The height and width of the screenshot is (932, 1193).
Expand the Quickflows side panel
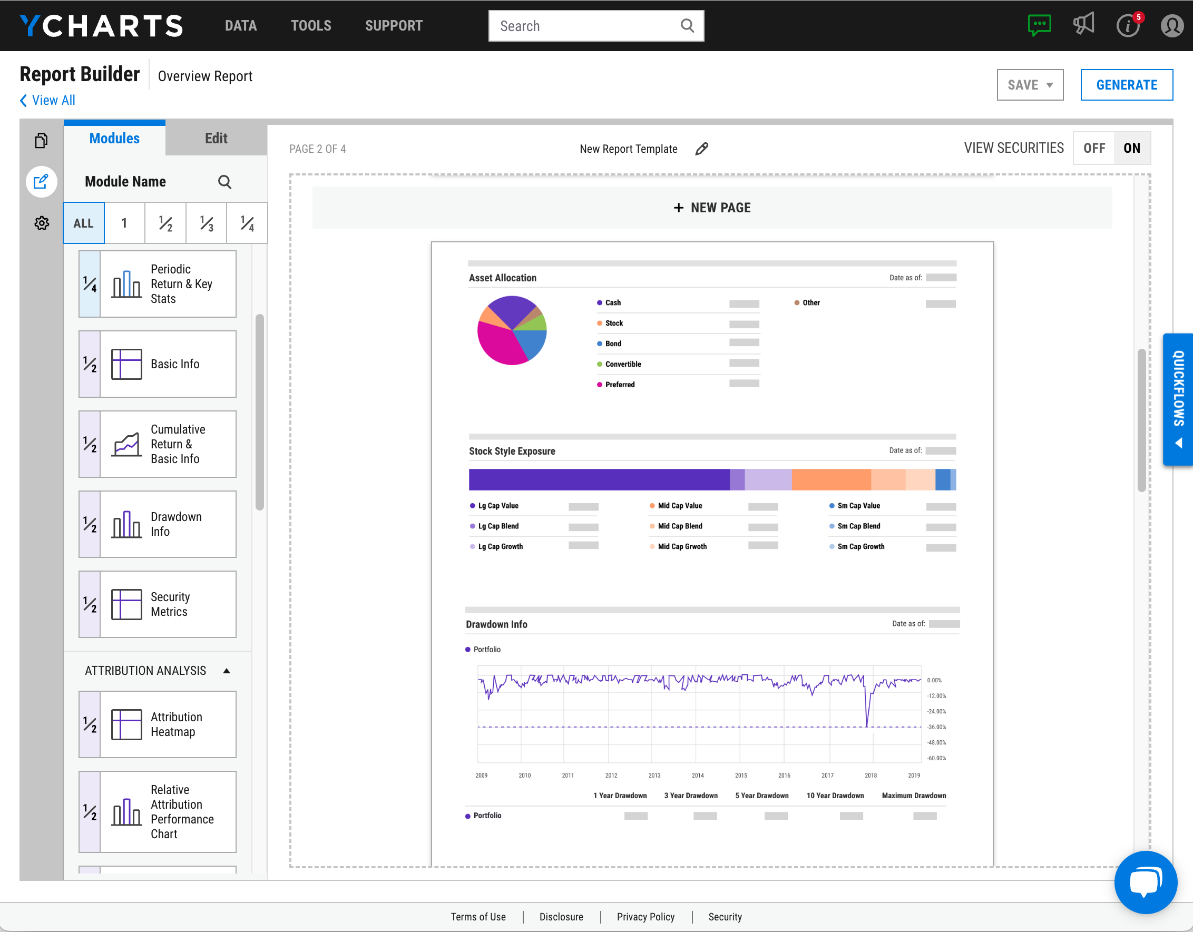[x=1178, y=399]
